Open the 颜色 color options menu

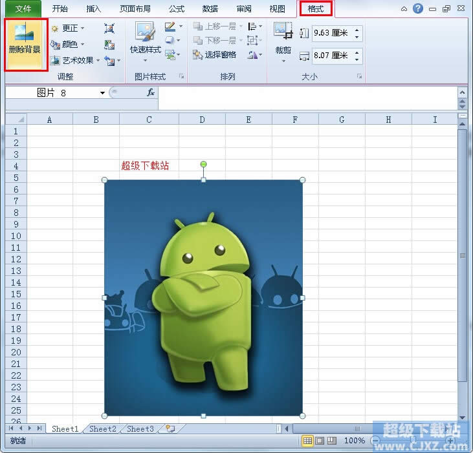[x=69, y=44]
